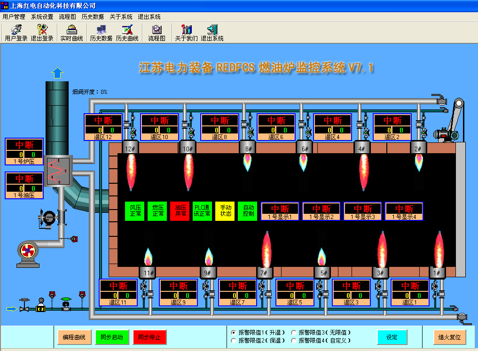Click the 温区12 temperature display panel
478x351 pixels.
point(103,127)
